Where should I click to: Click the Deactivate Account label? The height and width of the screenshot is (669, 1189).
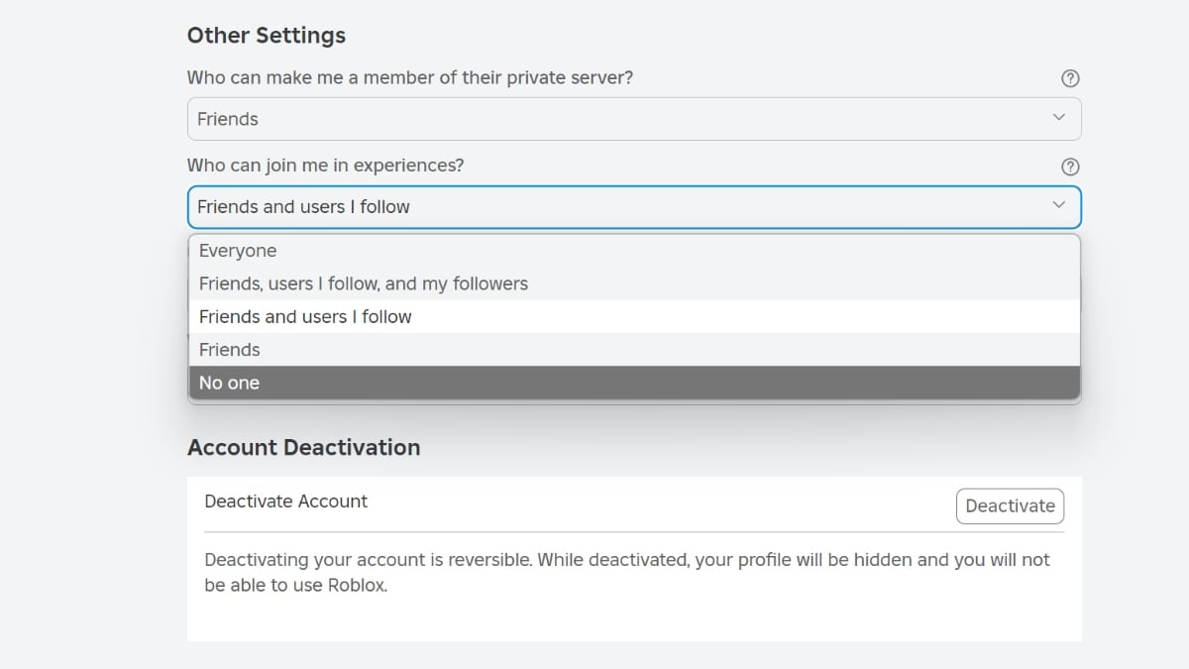click(x=285, y=502)
